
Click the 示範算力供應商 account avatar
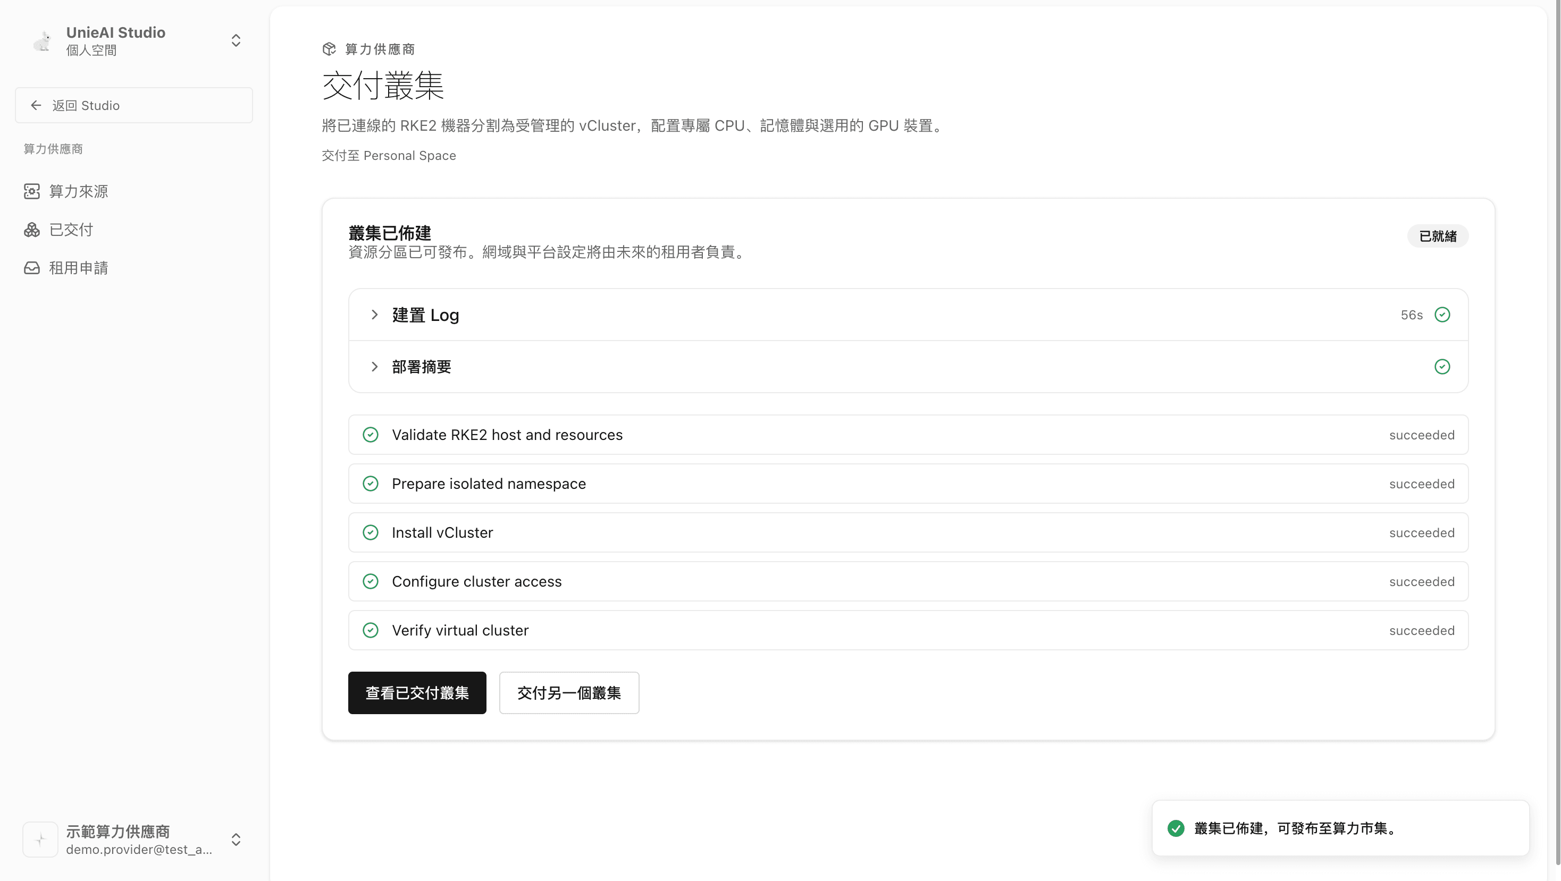(40, 840)
